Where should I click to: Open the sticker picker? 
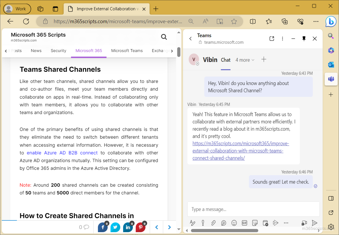point(255,223)
